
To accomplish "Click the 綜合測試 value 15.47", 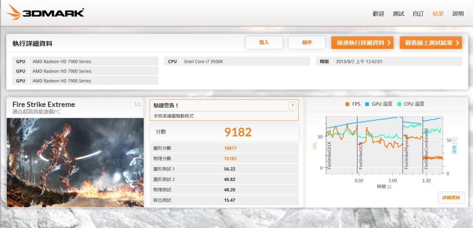I will tap(230, 200).
